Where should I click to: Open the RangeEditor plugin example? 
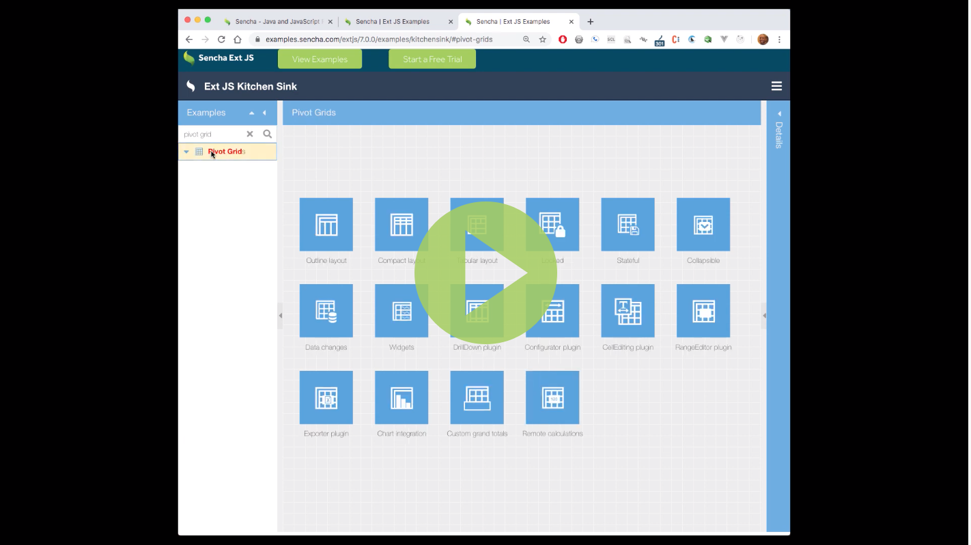[703, 311]
